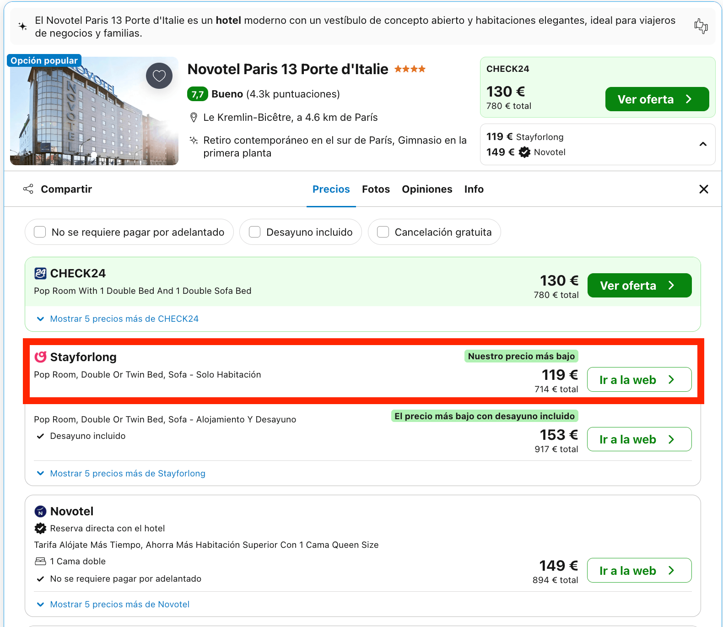Screen dimensions: 723x627
Task: Click Ir a la web for 153 € offer
Action: [x=639, y=439]
